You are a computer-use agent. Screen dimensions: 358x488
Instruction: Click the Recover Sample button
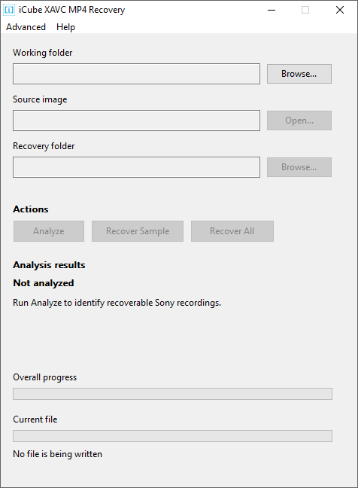[138, 231]
